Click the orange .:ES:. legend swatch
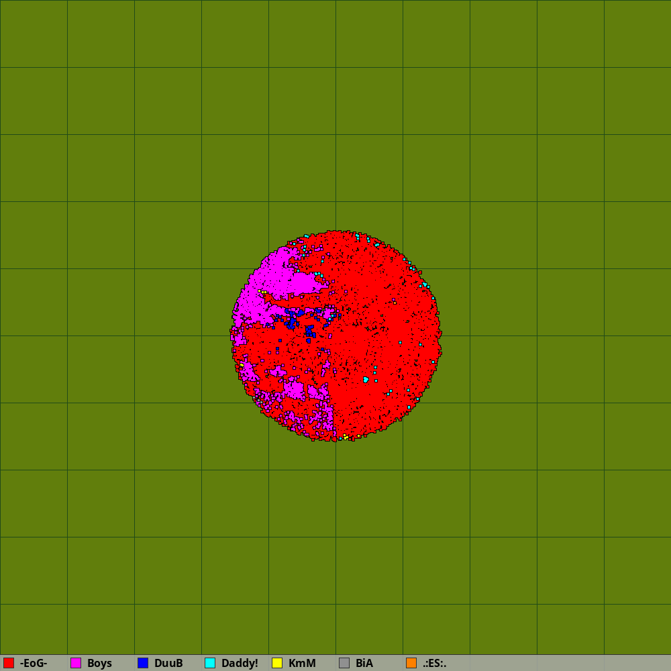The image size is (671, 671). 411,663
